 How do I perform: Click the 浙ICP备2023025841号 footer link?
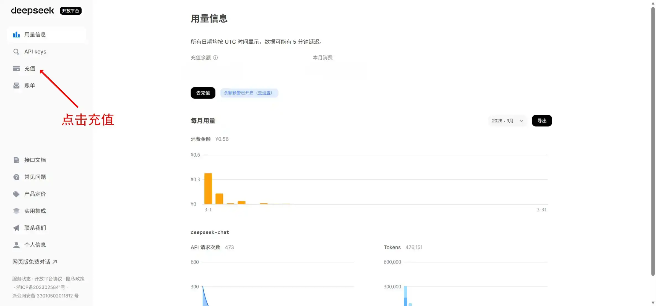pyautogui.click(x=41, y=287)
